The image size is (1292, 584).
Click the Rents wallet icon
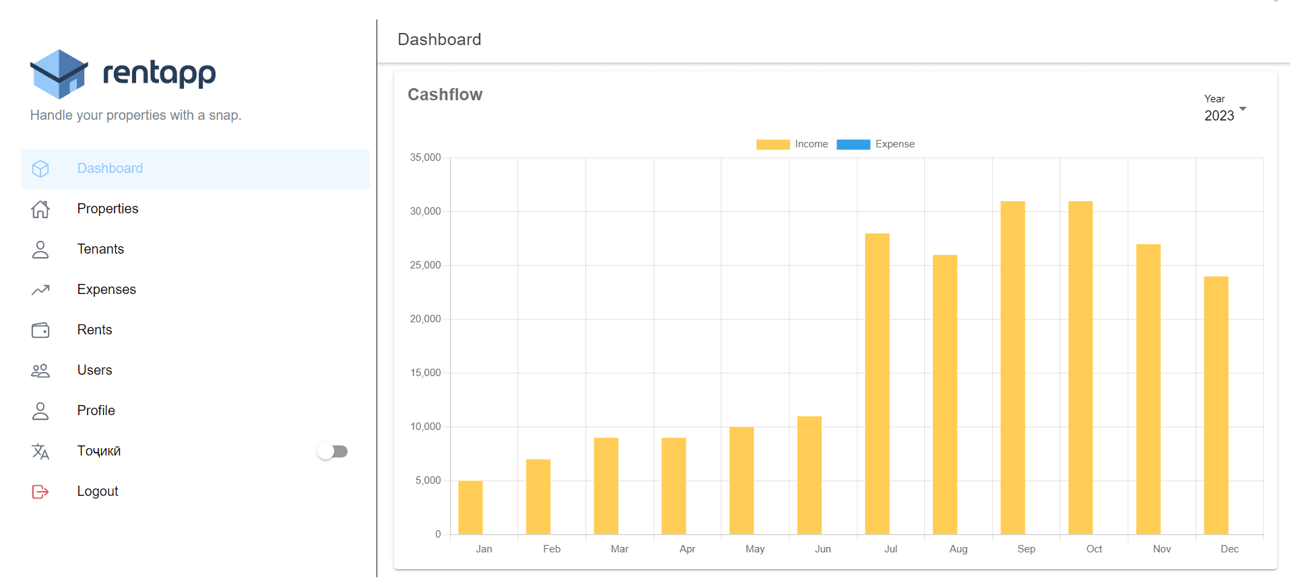click(x=40, y=330)
